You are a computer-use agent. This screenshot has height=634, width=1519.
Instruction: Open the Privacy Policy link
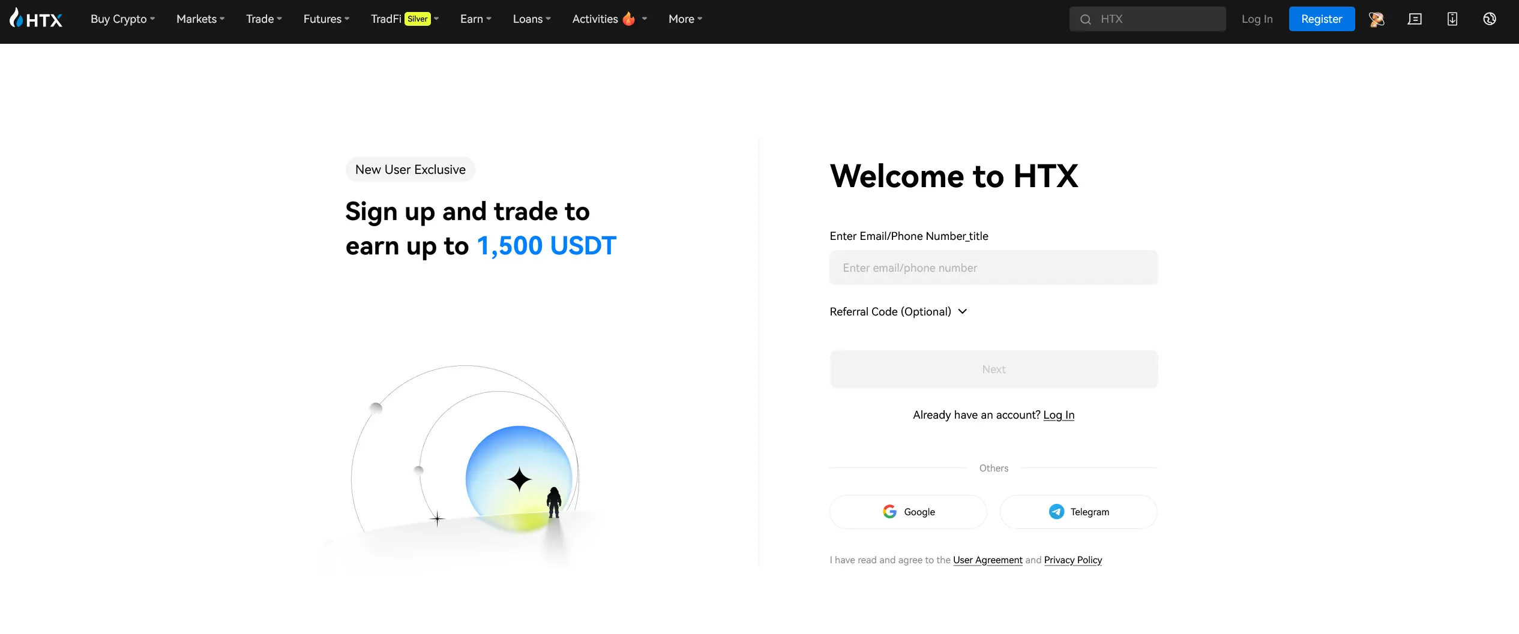click(x=1073, y=560)
